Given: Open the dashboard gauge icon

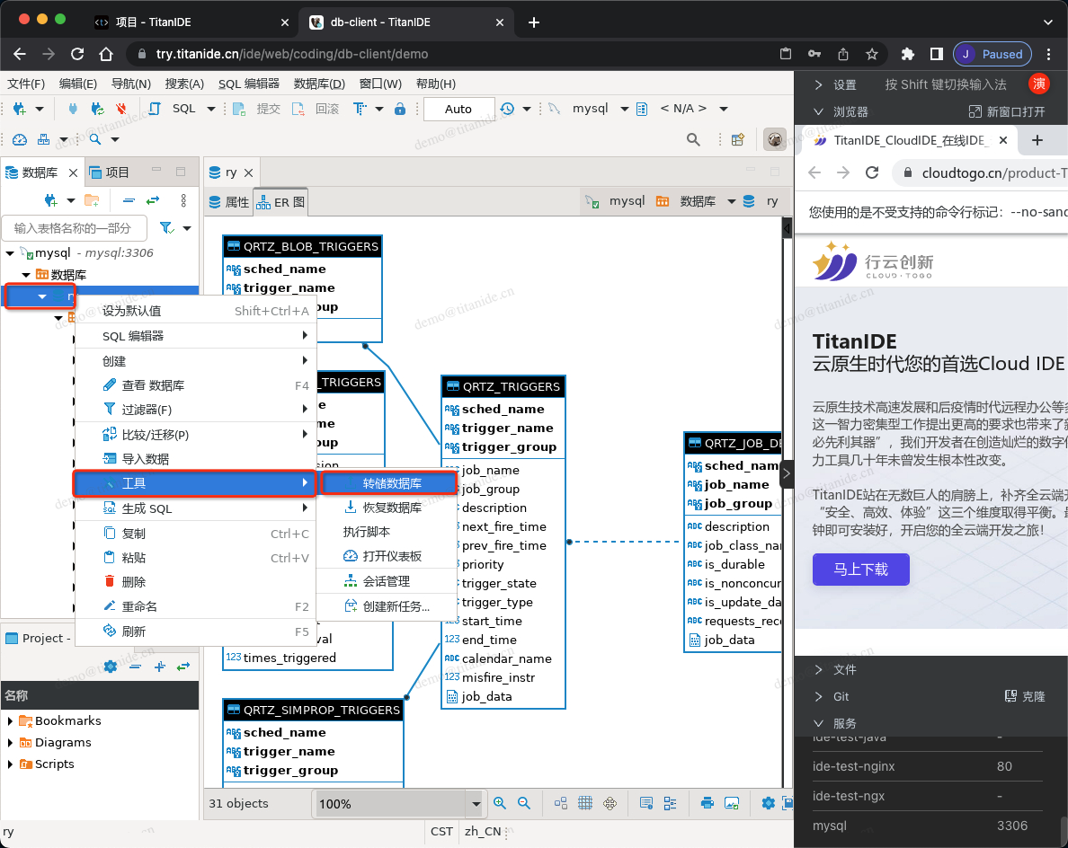Looking at the screenshot, I should (19, 139).
